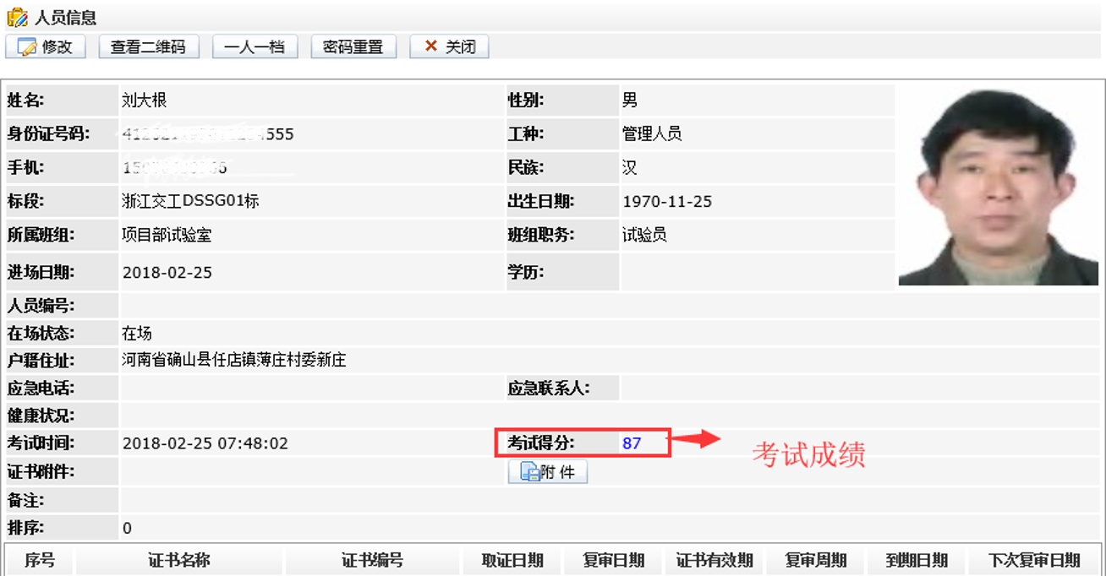
Task: Select the 取证日期 column header
Action: (512, 560)
